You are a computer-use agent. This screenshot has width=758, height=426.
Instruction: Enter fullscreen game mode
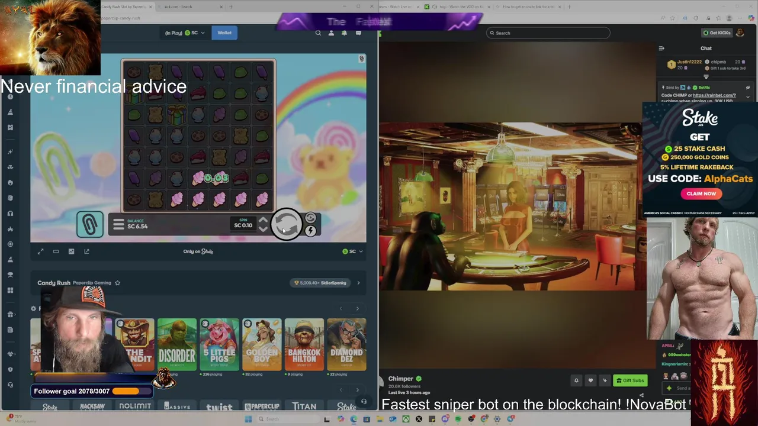pyautogui.click(x=41, y=251)
